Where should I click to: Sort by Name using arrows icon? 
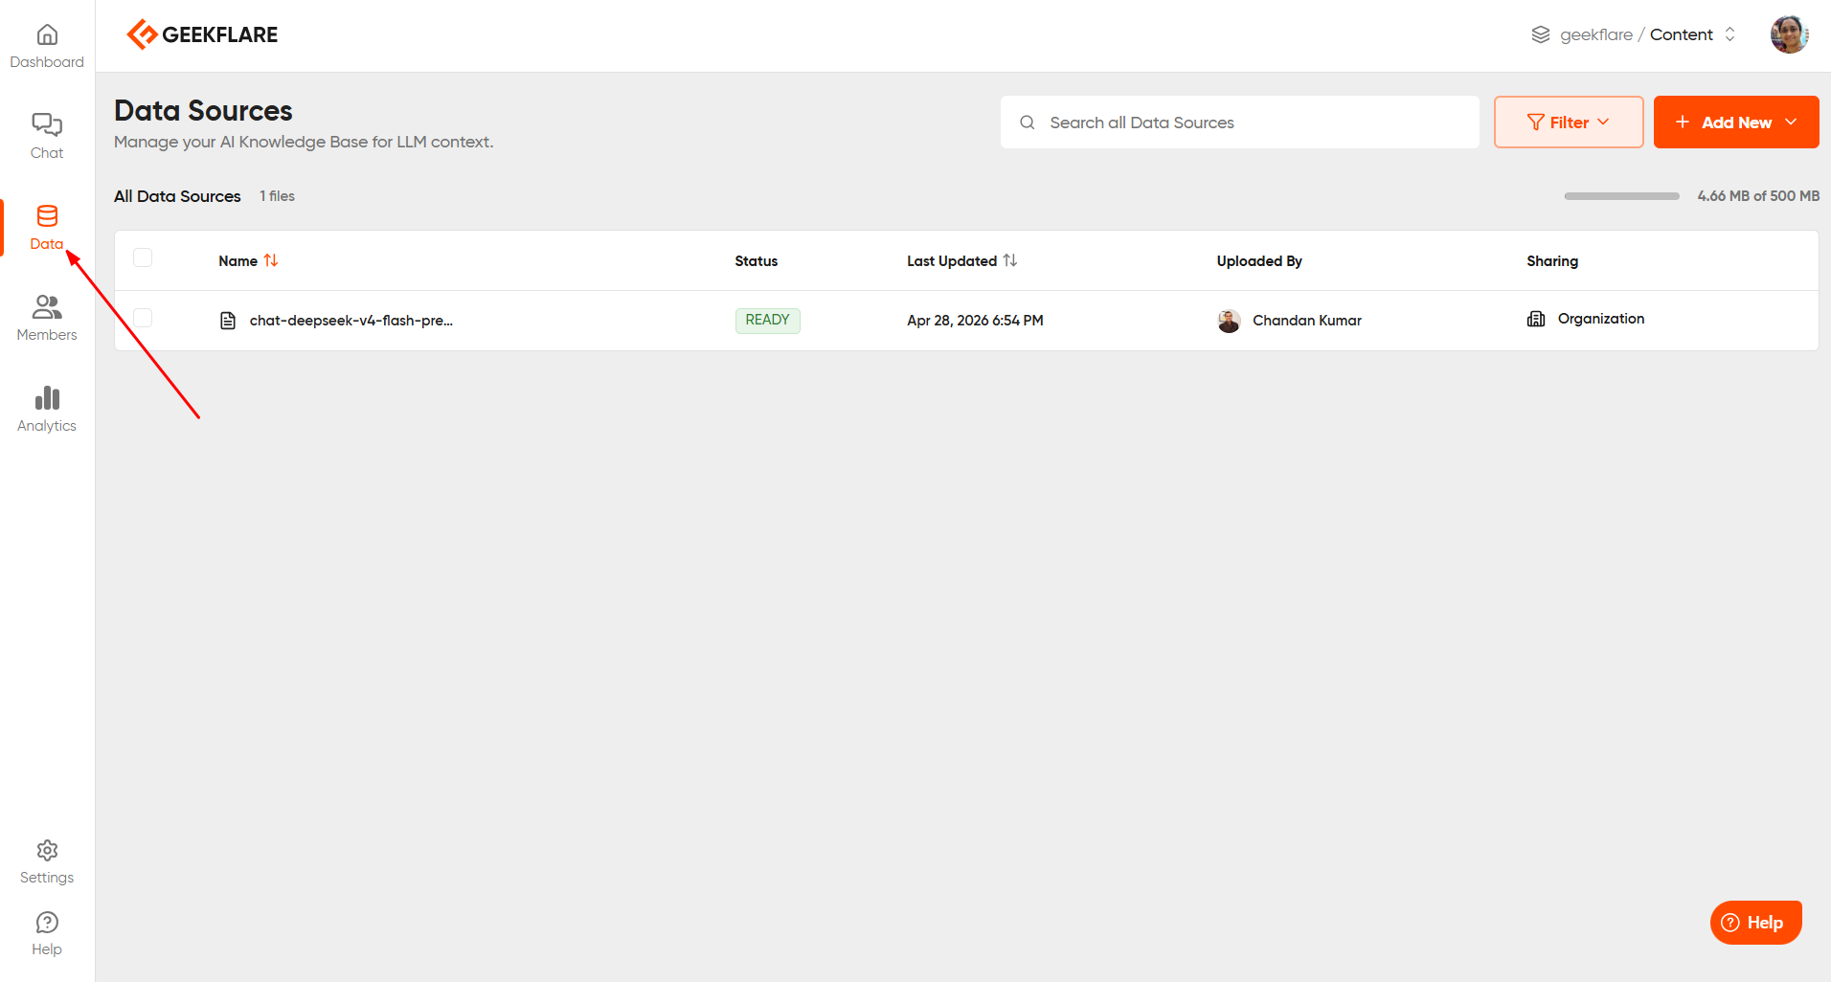[x=271, y=260]
